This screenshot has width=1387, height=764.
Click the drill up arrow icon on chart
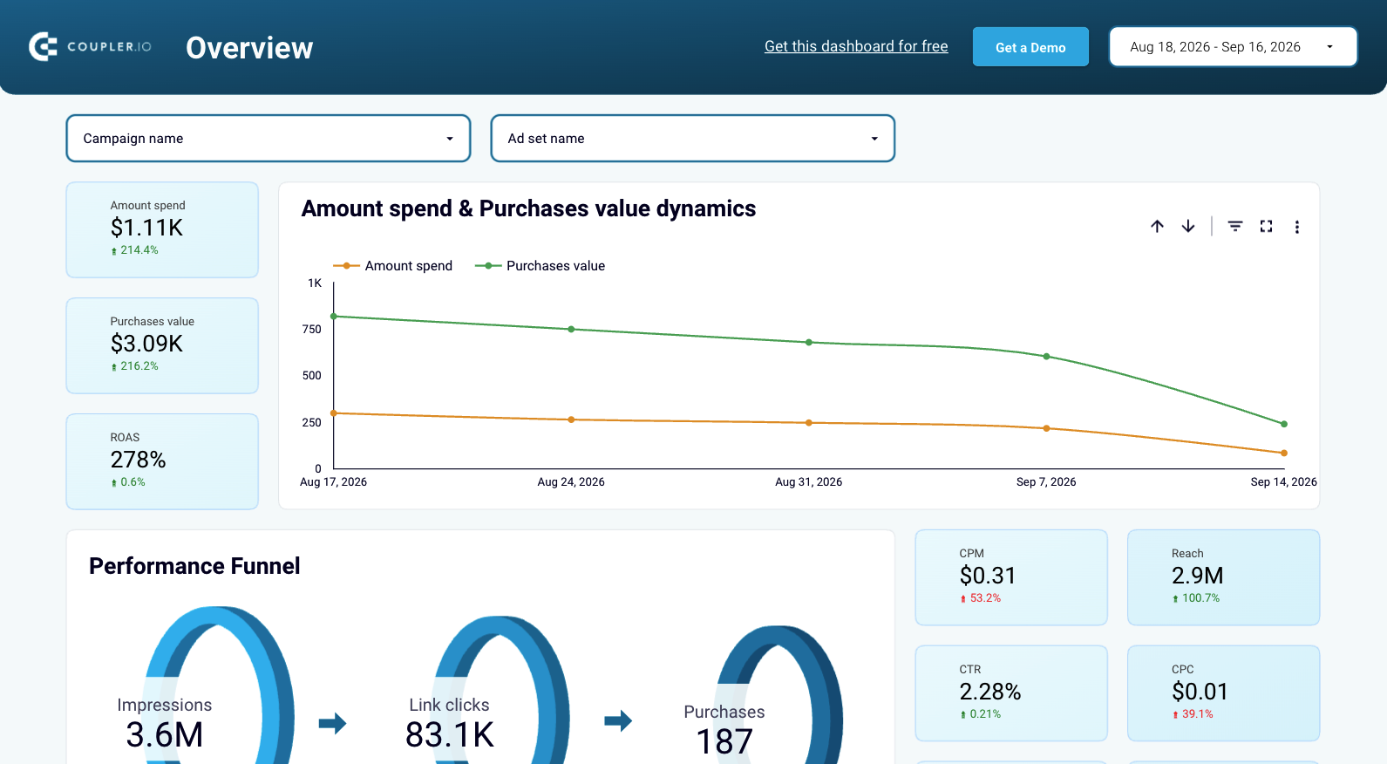1157,227
